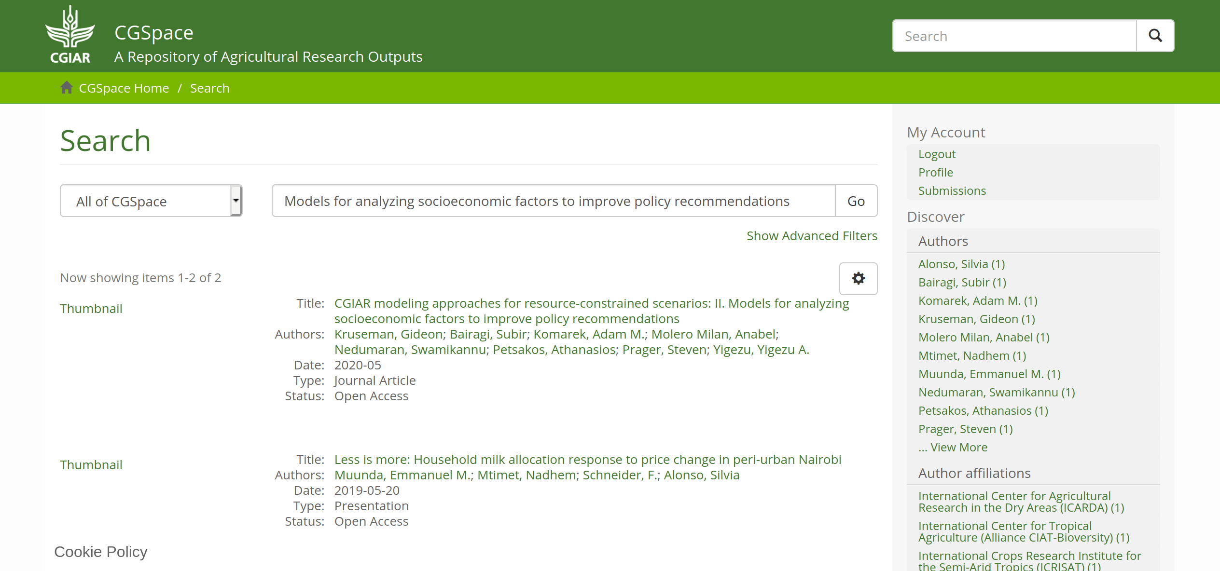Click the Go button to search

[x=856, y=201]
